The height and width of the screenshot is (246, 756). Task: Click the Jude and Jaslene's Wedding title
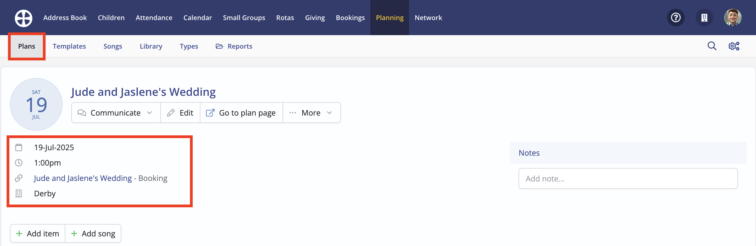pos(143,92)
